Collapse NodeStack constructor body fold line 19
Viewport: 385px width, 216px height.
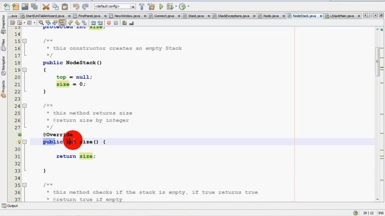(x=25, y=70)
